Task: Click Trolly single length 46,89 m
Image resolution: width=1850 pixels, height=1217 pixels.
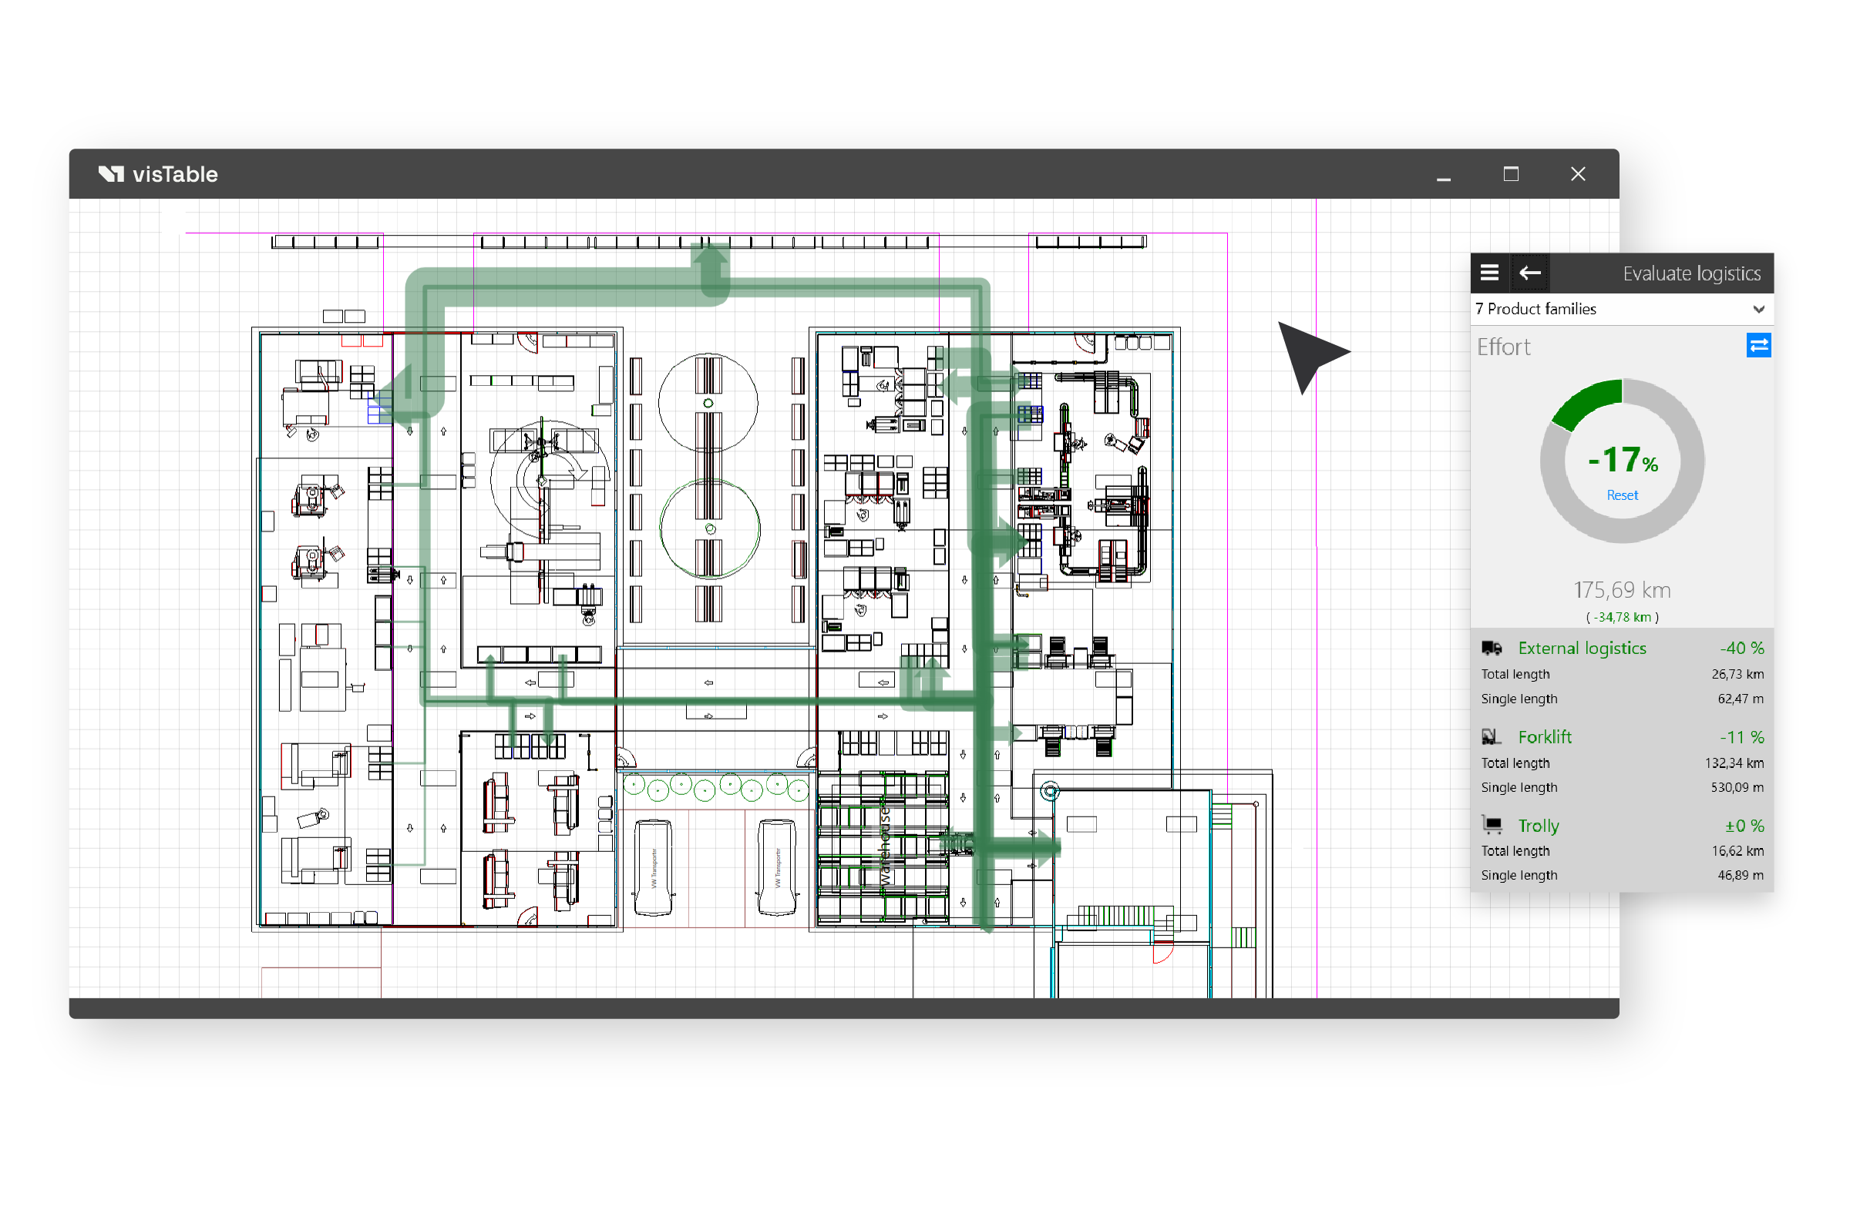Action: 1740,875
